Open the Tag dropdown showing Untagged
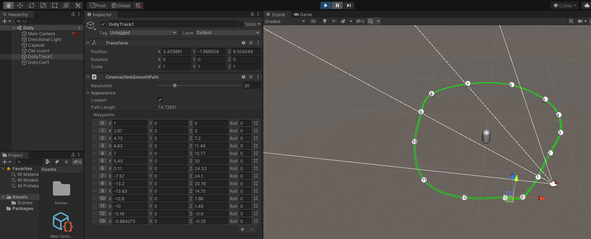 tap(143, 33)
